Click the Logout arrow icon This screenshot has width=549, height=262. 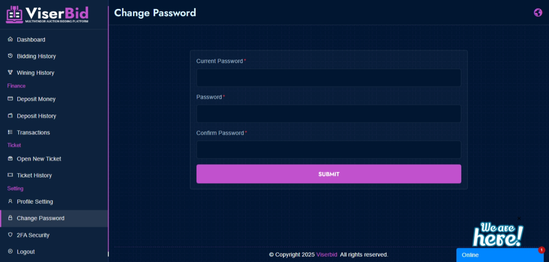pos(10,251)
